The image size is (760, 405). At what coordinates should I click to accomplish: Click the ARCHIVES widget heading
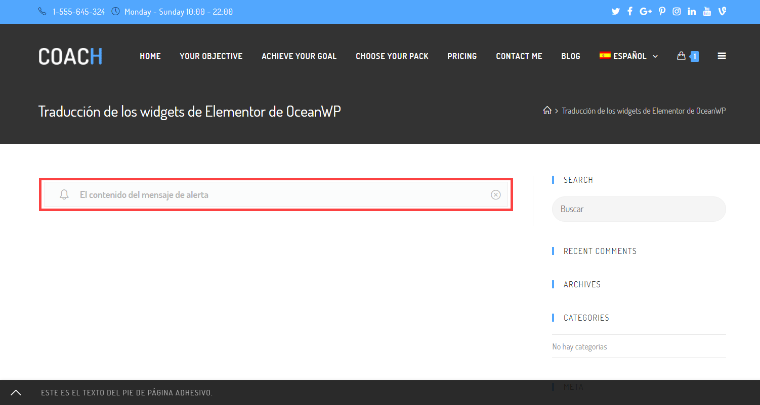tap(582, 284)
